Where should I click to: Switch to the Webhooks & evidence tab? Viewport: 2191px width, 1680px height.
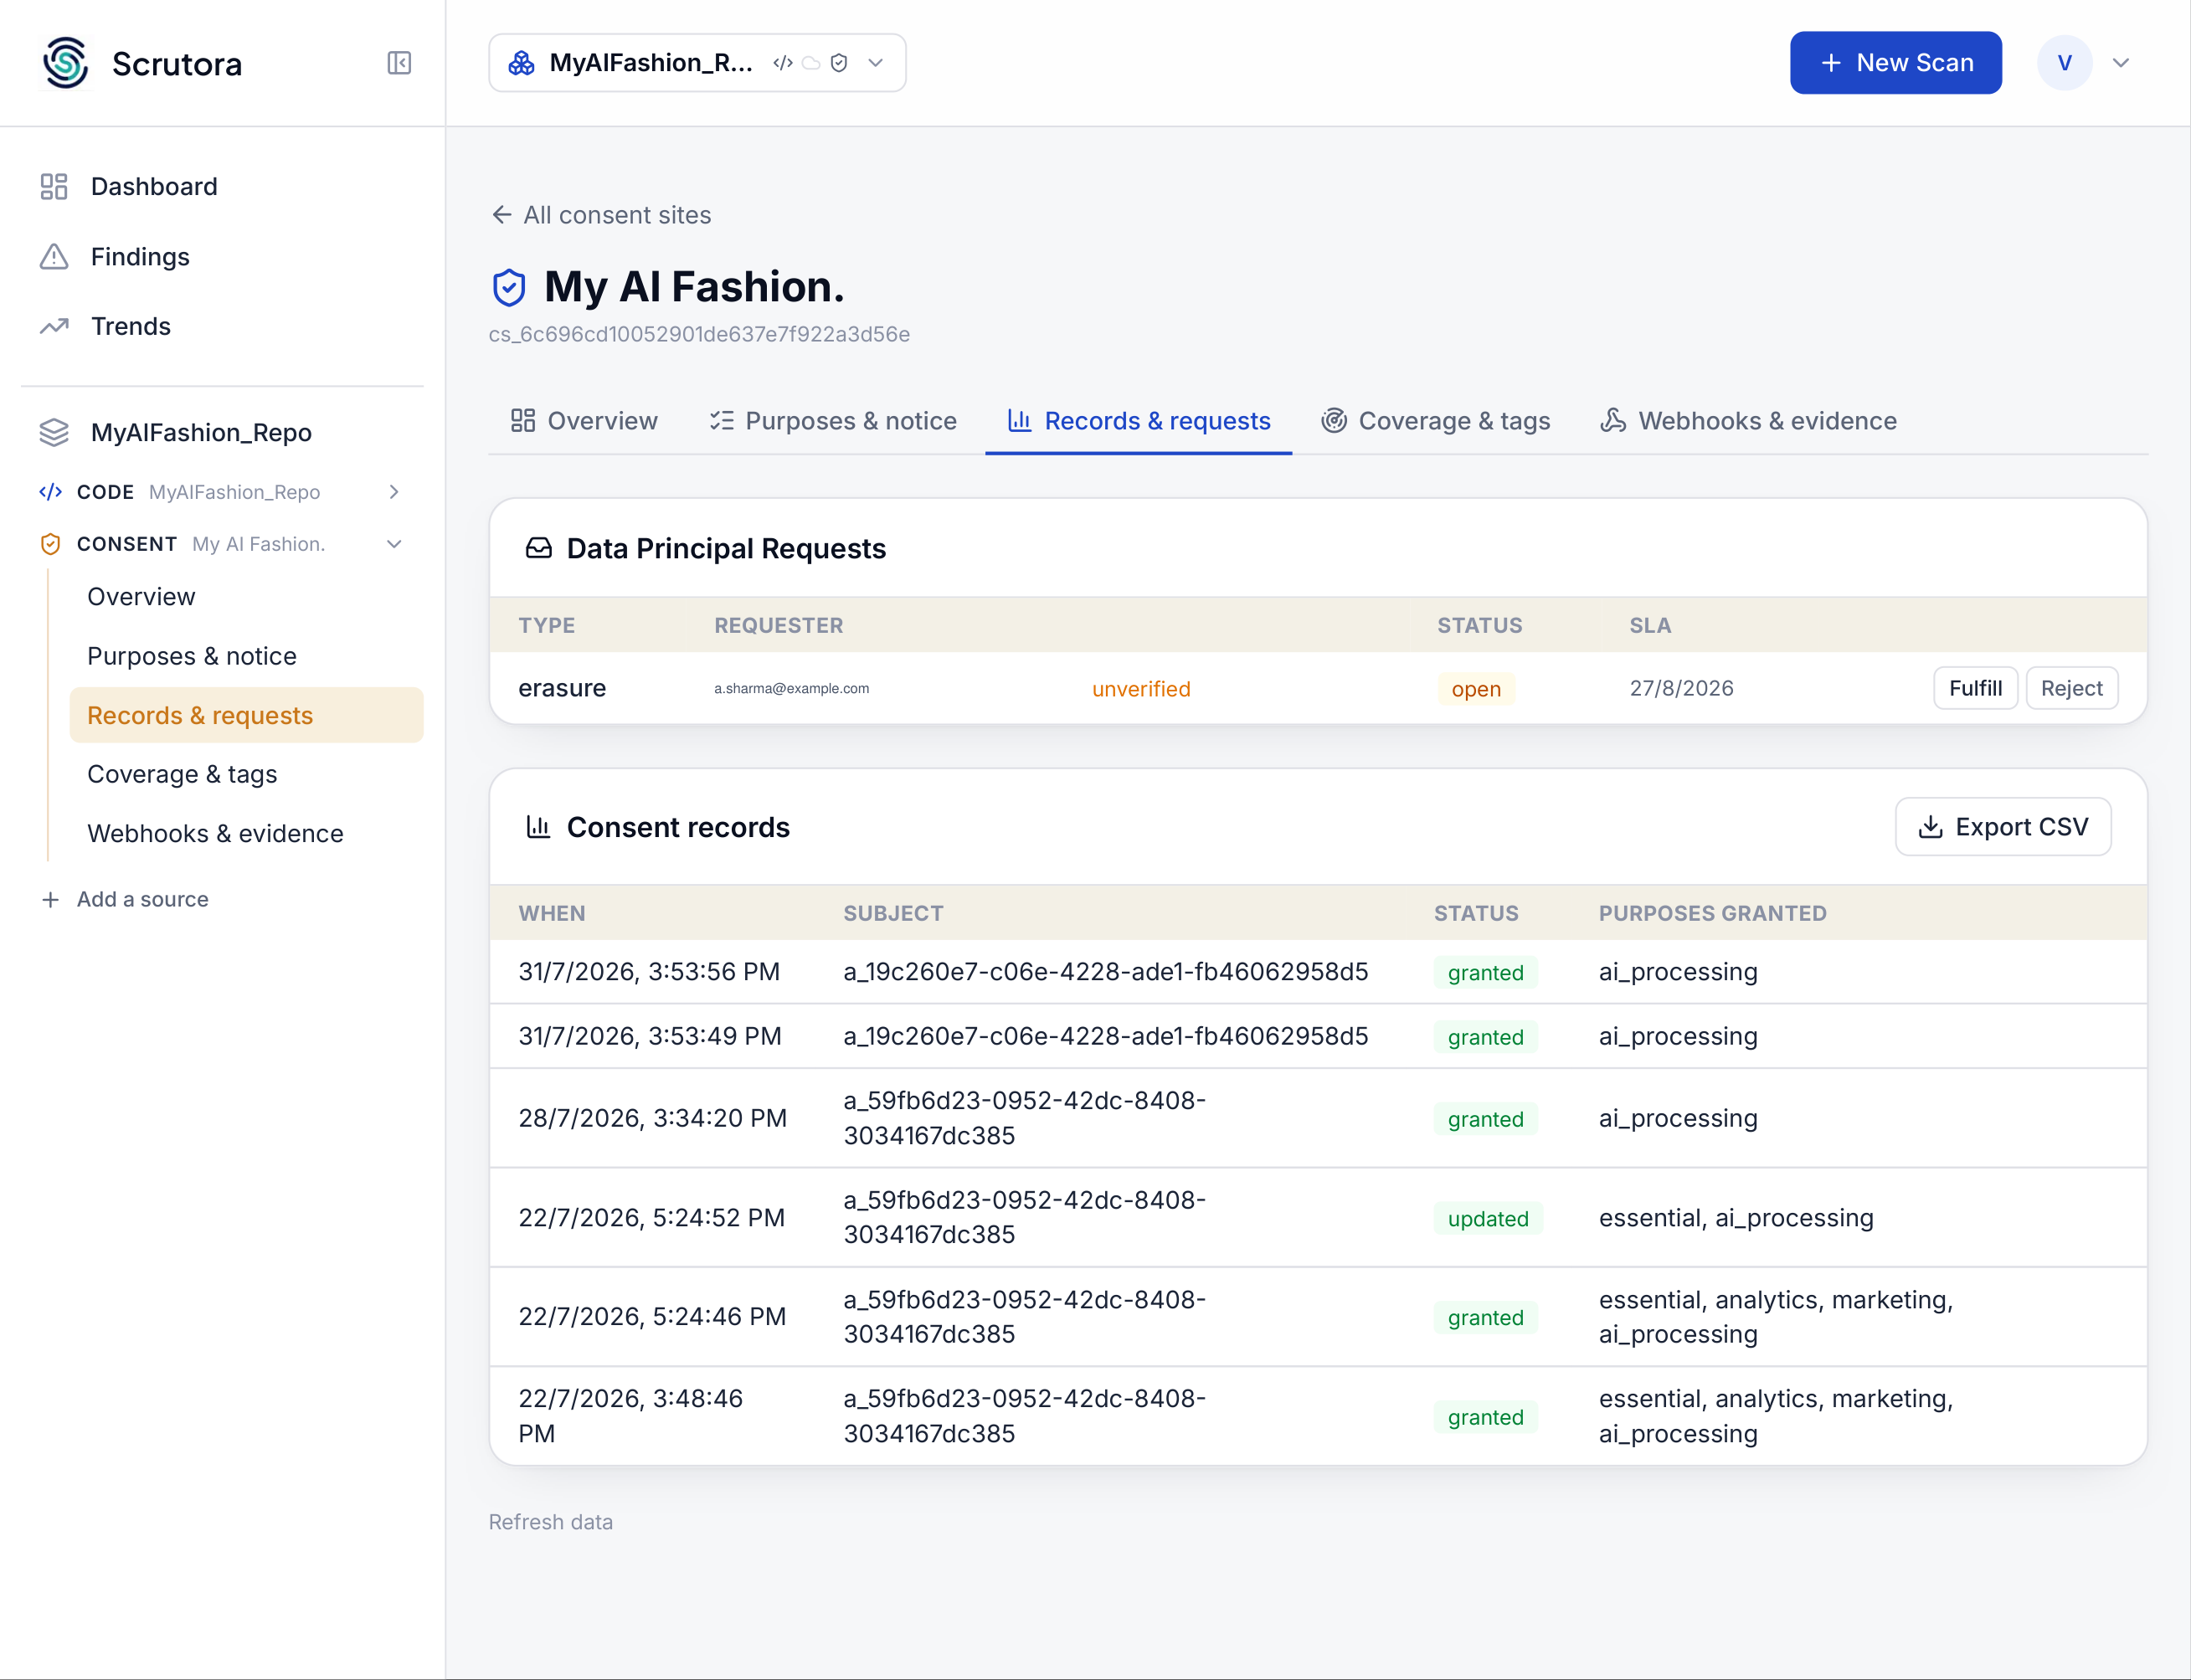click(1748, 421)
